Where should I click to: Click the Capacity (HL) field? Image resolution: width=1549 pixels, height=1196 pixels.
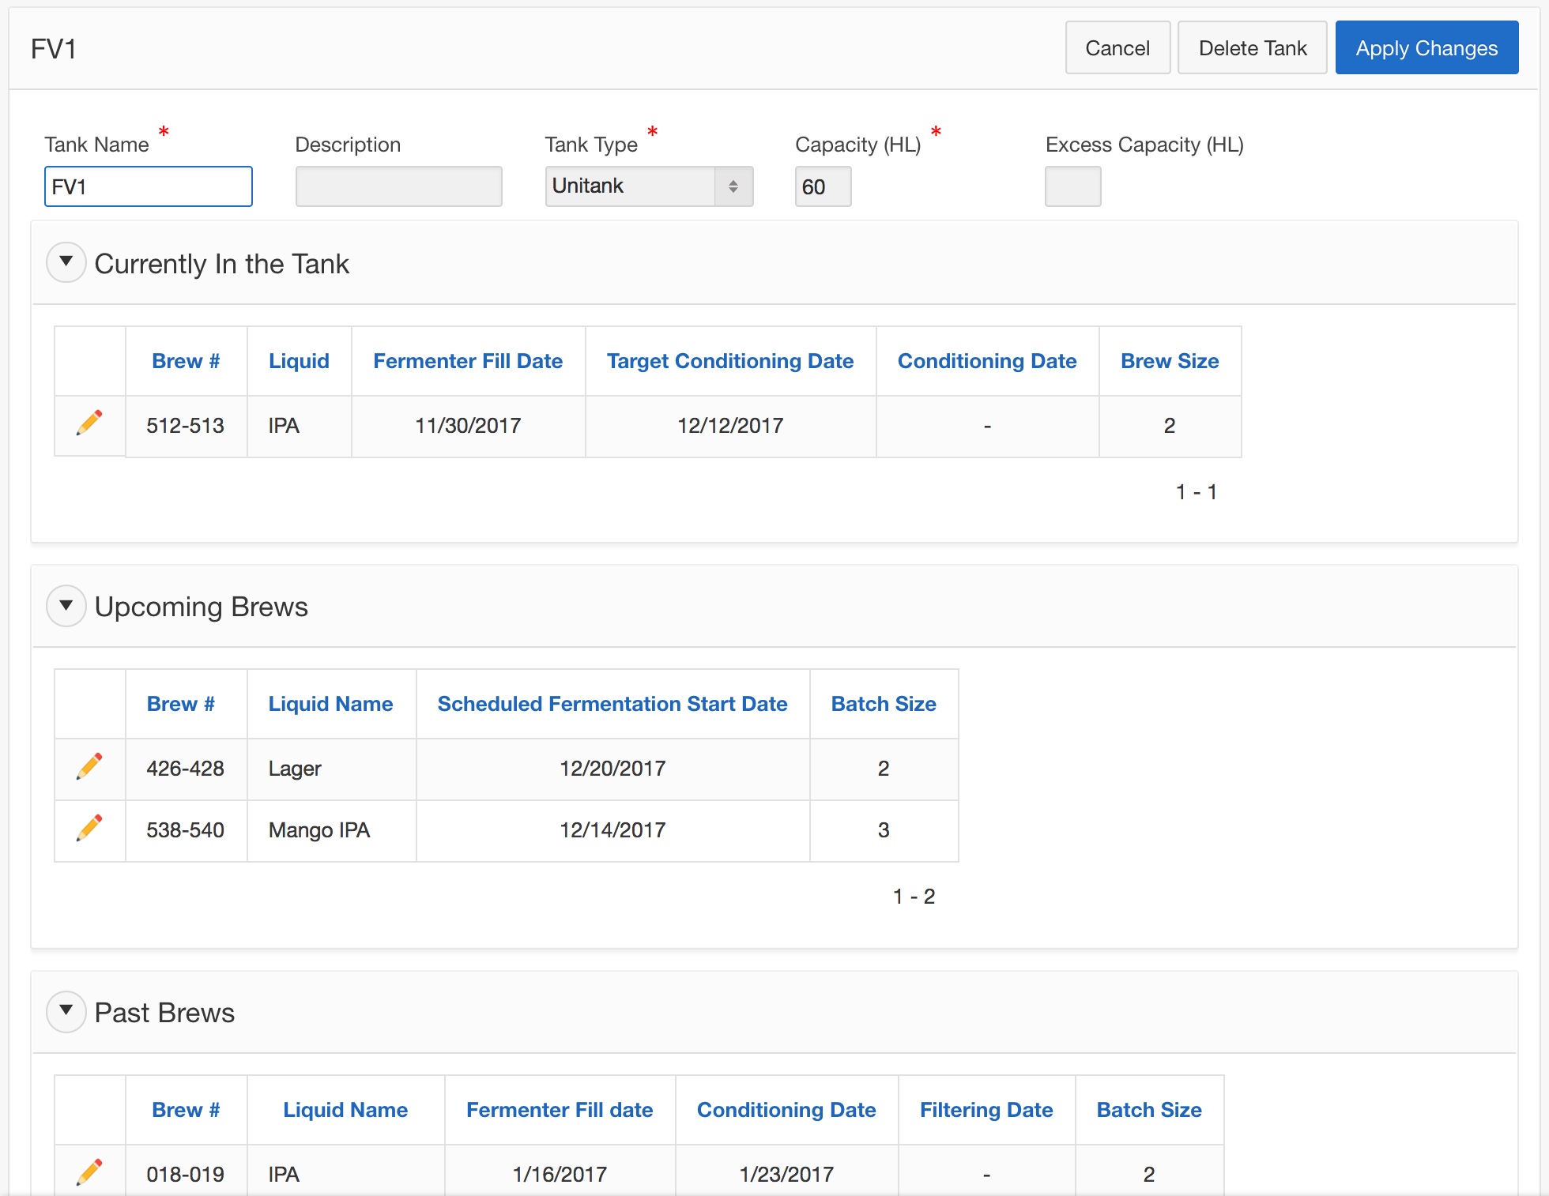823,186
